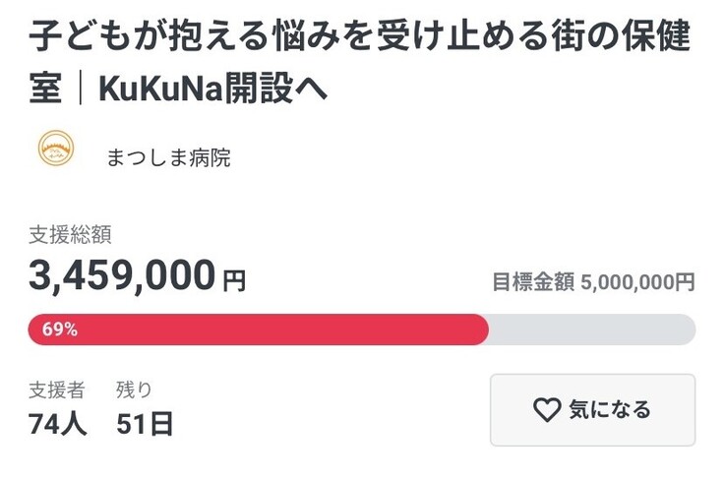Click the heart icon in 気になる button

click(x=546, y=410)
